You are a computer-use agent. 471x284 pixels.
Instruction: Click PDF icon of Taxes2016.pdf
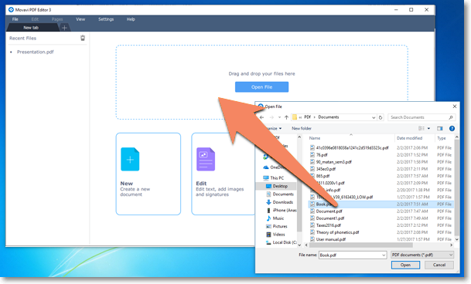[x=312, y=225]
